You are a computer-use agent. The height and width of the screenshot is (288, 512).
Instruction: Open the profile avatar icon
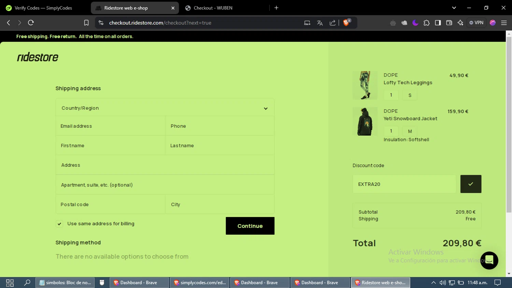tap(493, 23)
